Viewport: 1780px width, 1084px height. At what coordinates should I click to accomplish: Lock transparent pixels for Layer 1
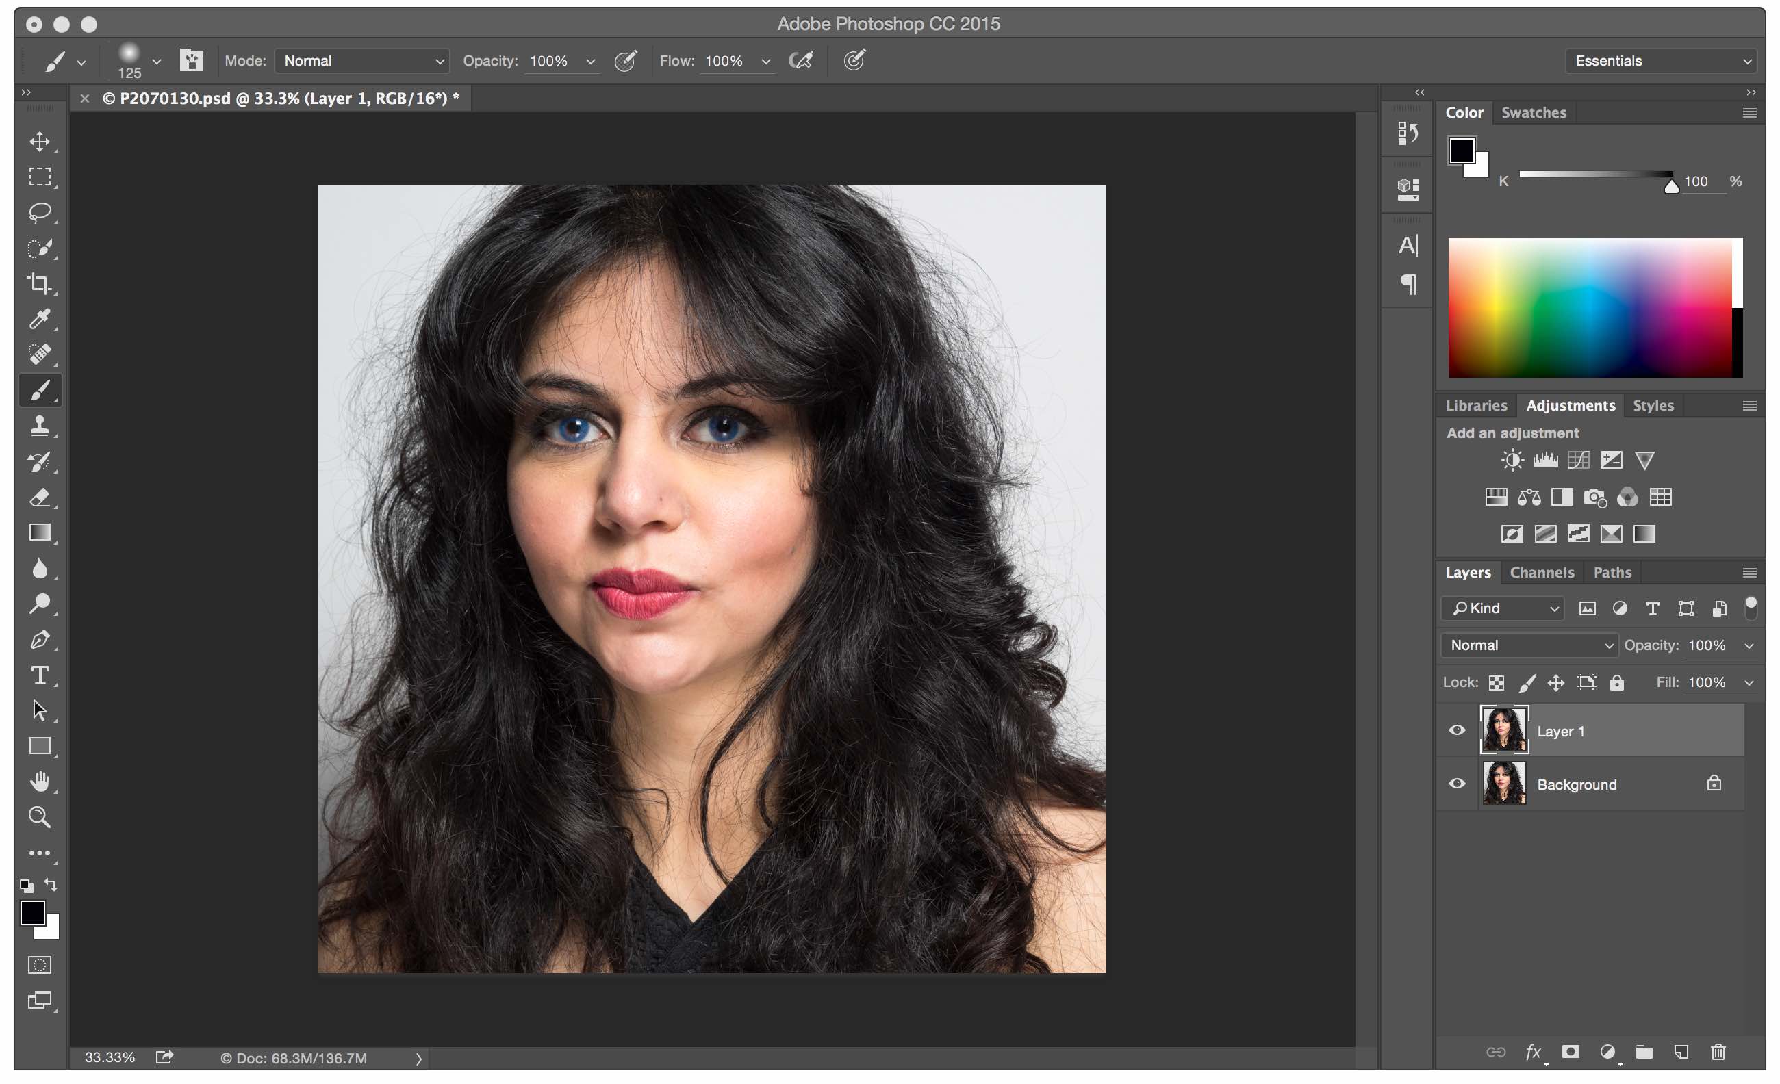(1496, 682)
